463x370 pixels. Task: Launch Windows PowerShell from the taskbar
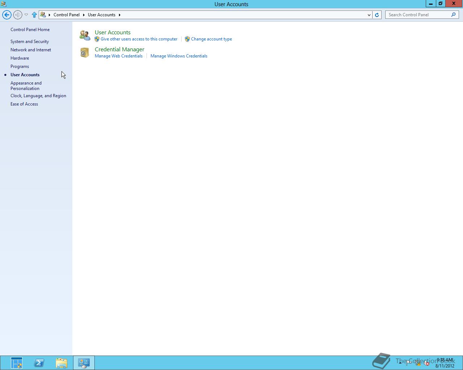click(39, 363)
